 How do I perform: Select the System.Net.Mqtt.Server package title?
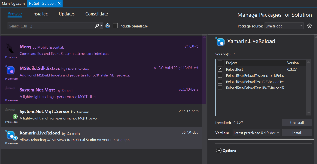(x=45, y=112)
